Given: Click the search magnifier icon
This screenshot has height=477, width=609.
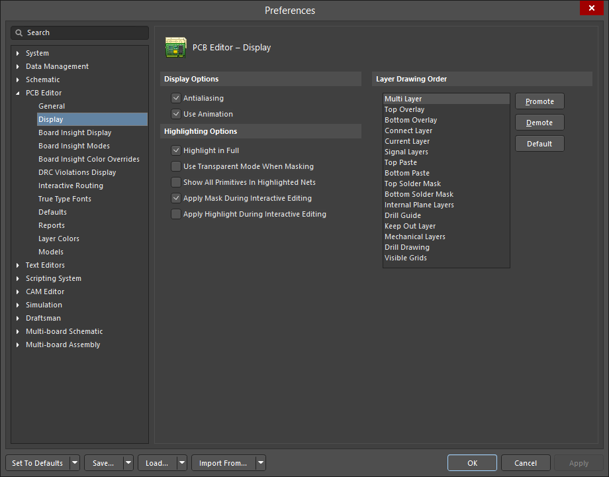Looking at the screenshot, I should tap(19, 32).
